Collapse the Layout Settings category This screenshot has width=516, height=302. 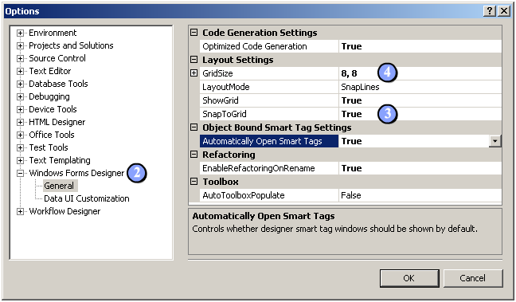point(193,60)
